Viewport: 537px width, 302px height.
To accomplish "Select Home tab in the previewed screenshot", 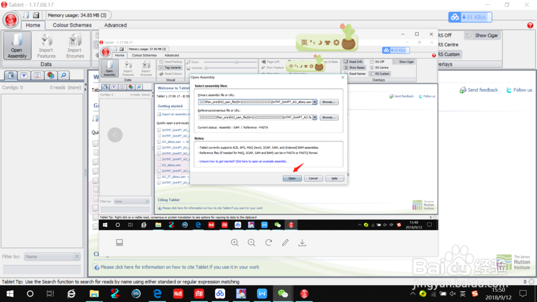I will tap(120, 55).
